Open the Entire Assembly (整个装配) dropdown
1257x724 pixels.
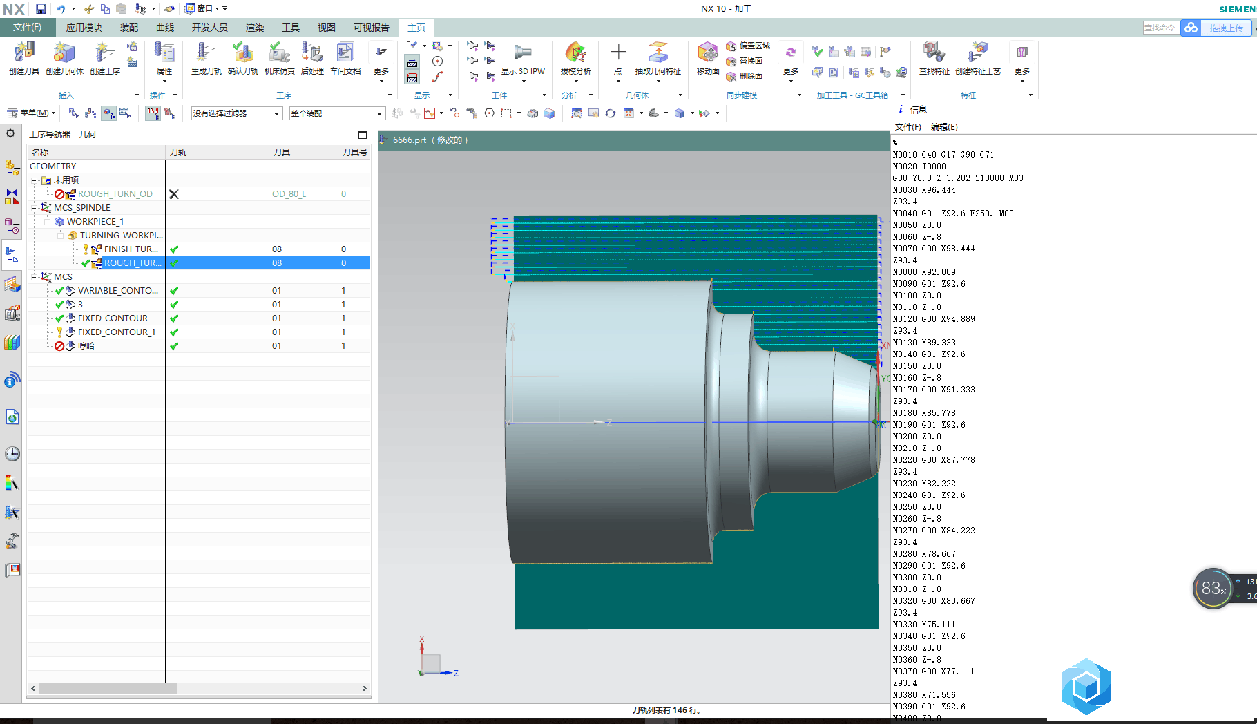(337, 113)
